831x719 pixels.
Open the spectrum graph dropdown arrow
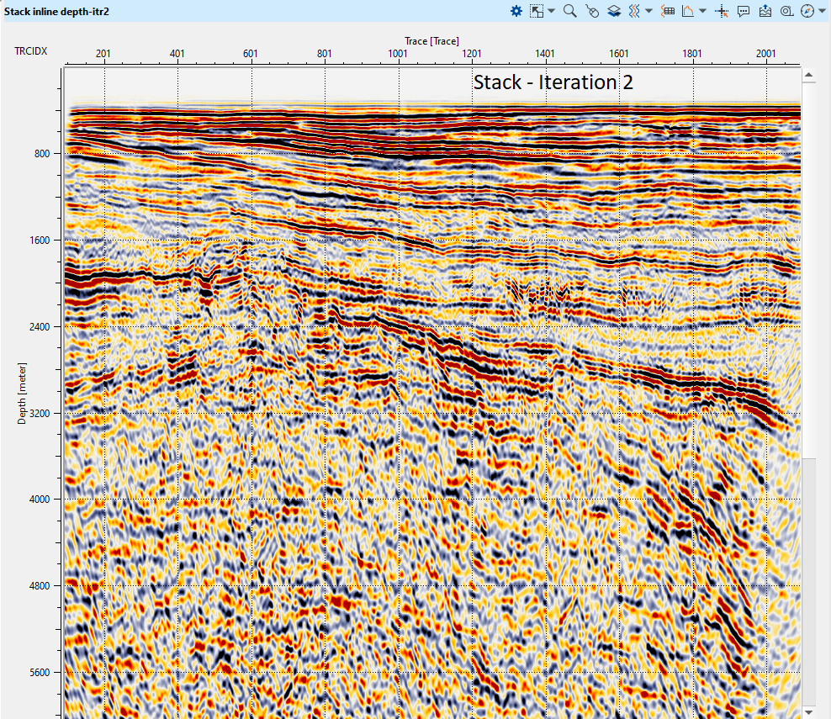click(702, 11)
